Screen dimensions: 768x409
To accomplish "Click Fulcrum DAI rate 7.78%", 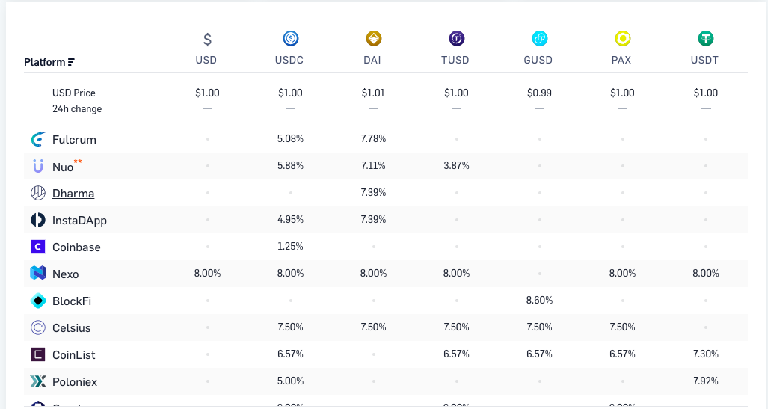I will pos(374,138).
